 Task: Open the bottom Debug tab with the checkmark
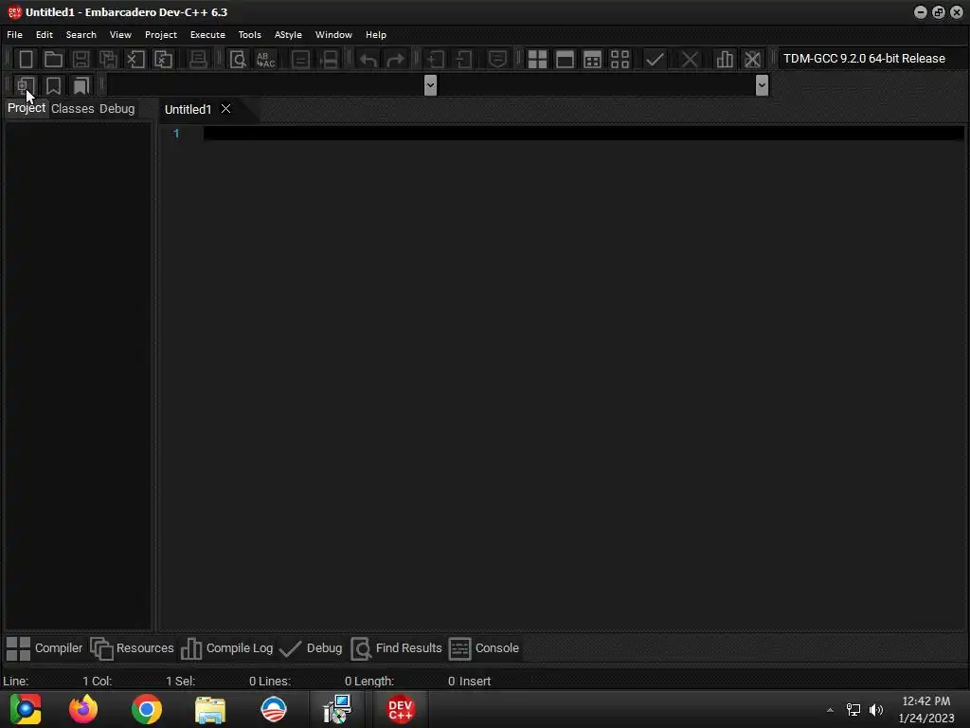[x=311, y=648]
